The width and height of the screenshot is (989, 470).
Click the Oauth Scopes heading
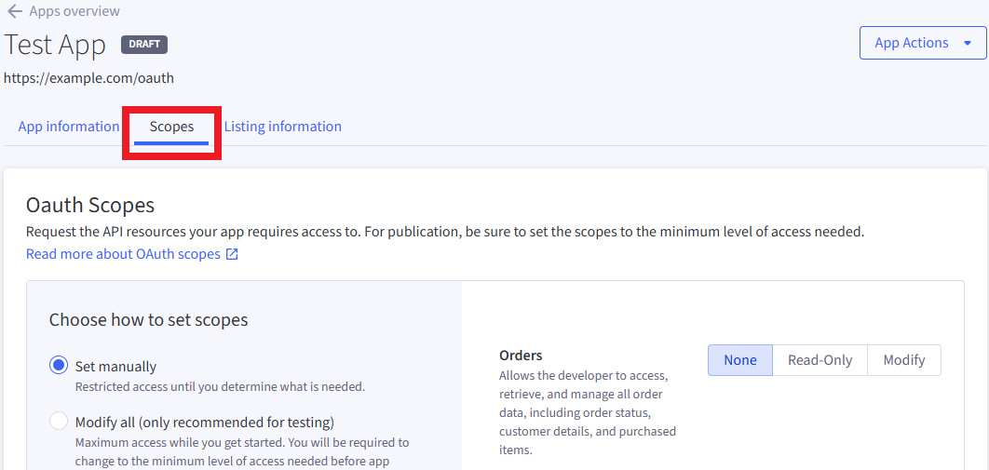[90, 205]
